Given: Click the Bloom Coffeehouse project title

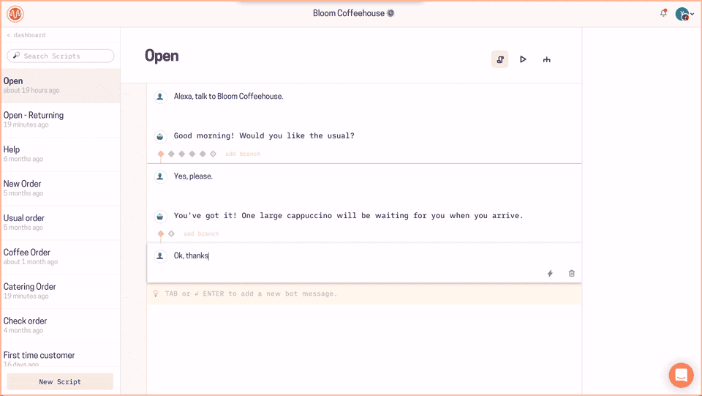Looking at the screenshot, I should point(348,13).
